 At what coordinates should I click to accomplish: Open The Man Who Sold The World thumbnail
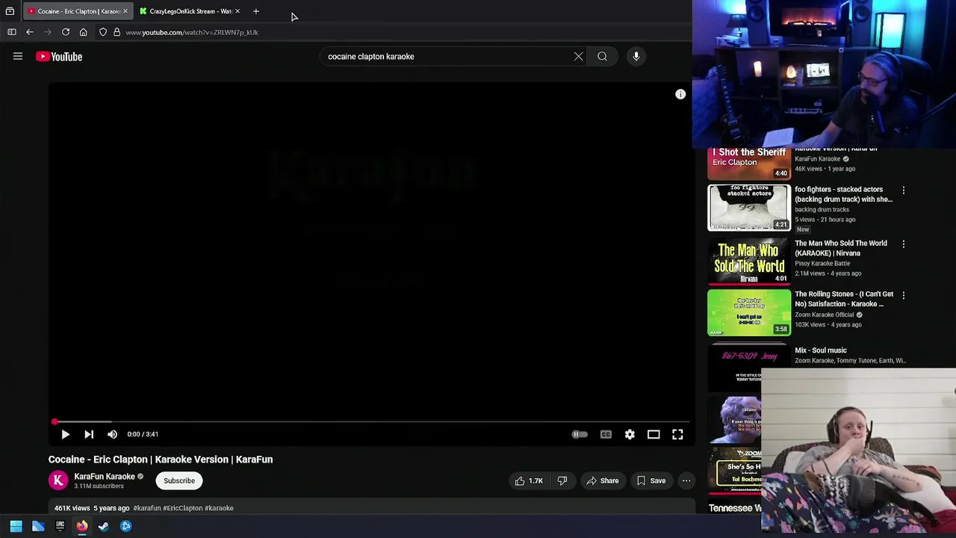749,262
